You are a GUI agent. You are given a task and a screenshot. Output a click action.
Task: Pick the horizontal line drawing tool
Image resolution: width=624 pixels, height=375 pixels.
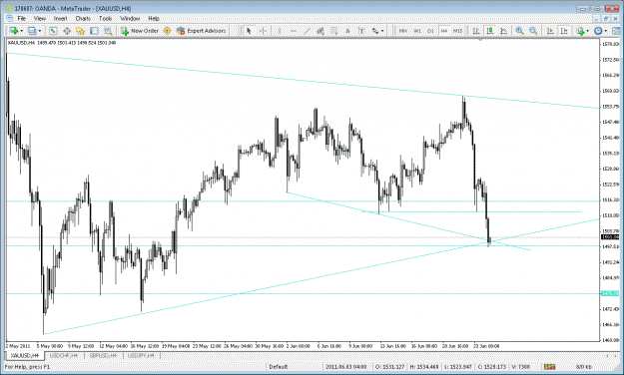(294, 31)
